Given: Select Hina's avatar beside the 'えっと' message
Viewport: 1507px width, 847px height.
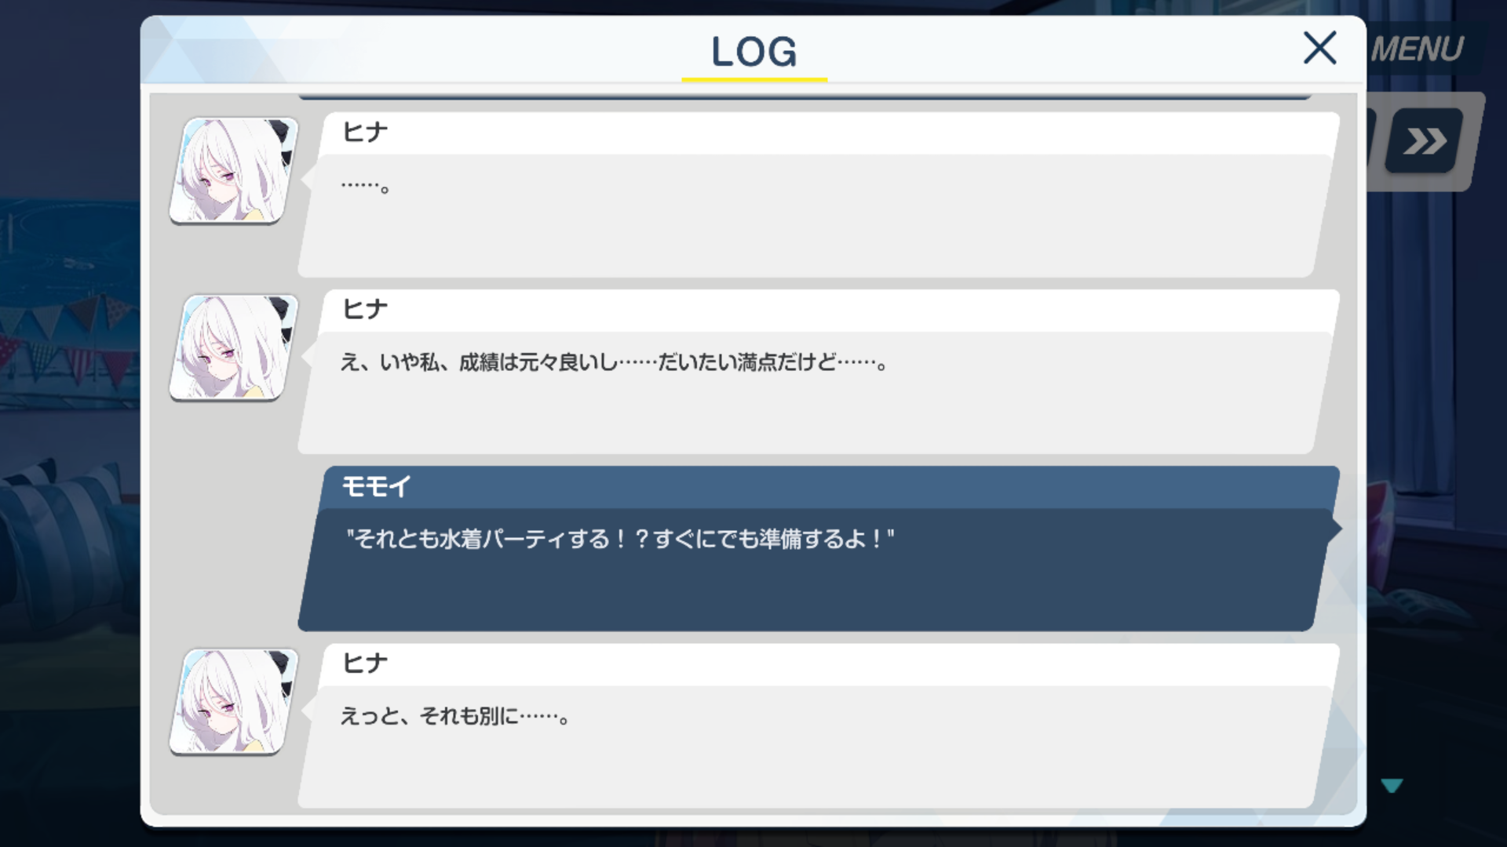Looking at the screenshot, I should [x=234, y=702].
